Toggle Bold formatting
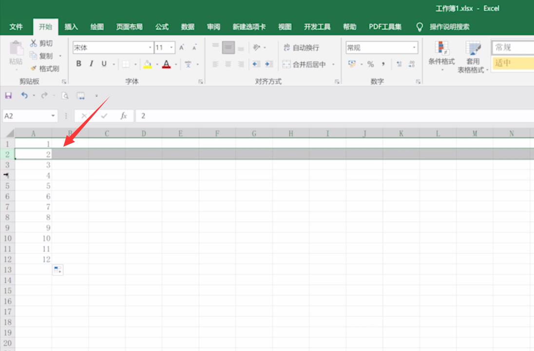The height and width of the screenshot is (351, 534). click(x=78, y=64)
